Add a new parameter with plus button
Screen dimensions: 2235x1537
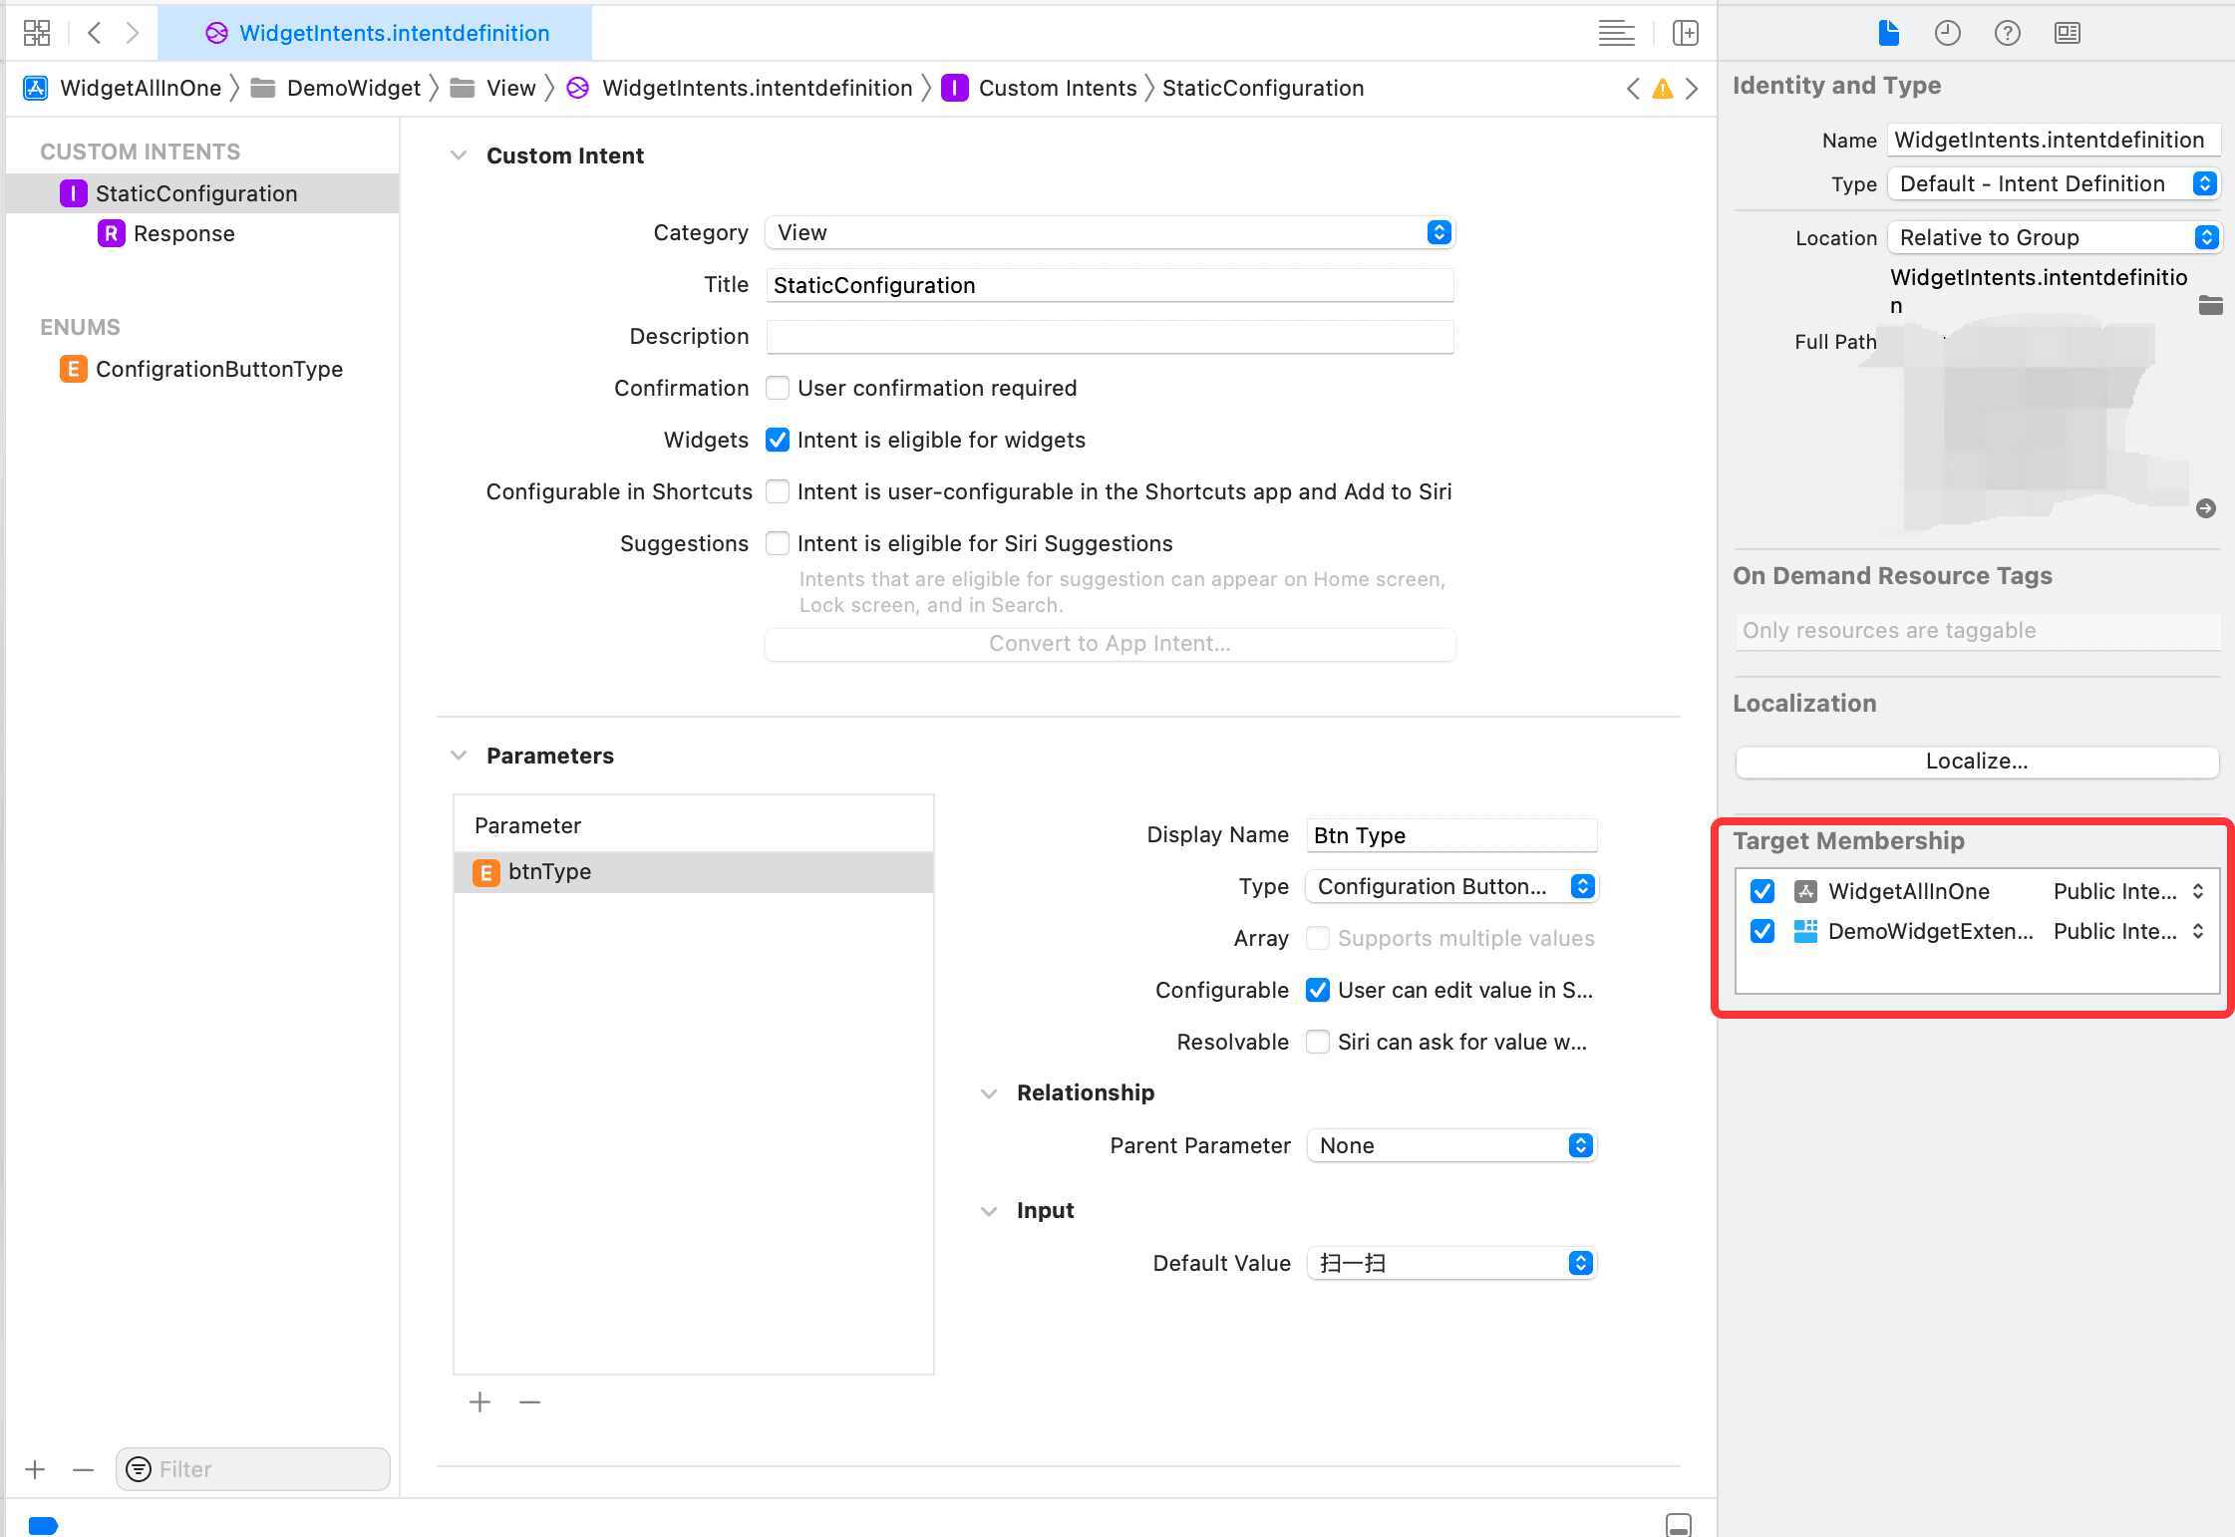point(479,1402)
